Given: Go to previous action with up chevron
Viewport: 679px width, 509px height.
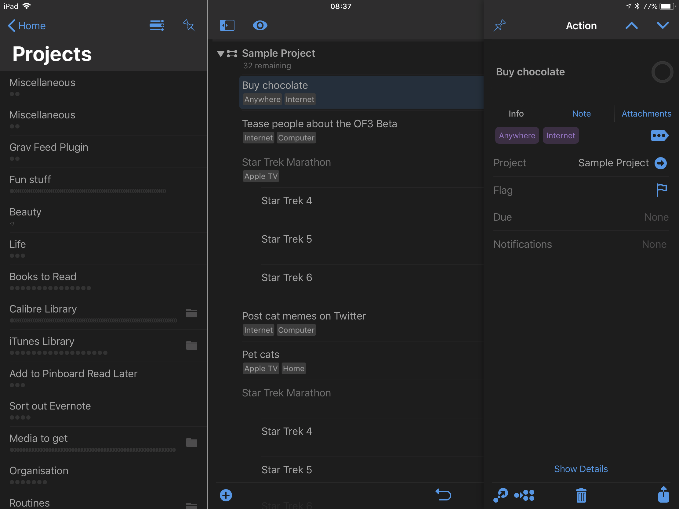Looking at the screenshot, I should point(631,25).
